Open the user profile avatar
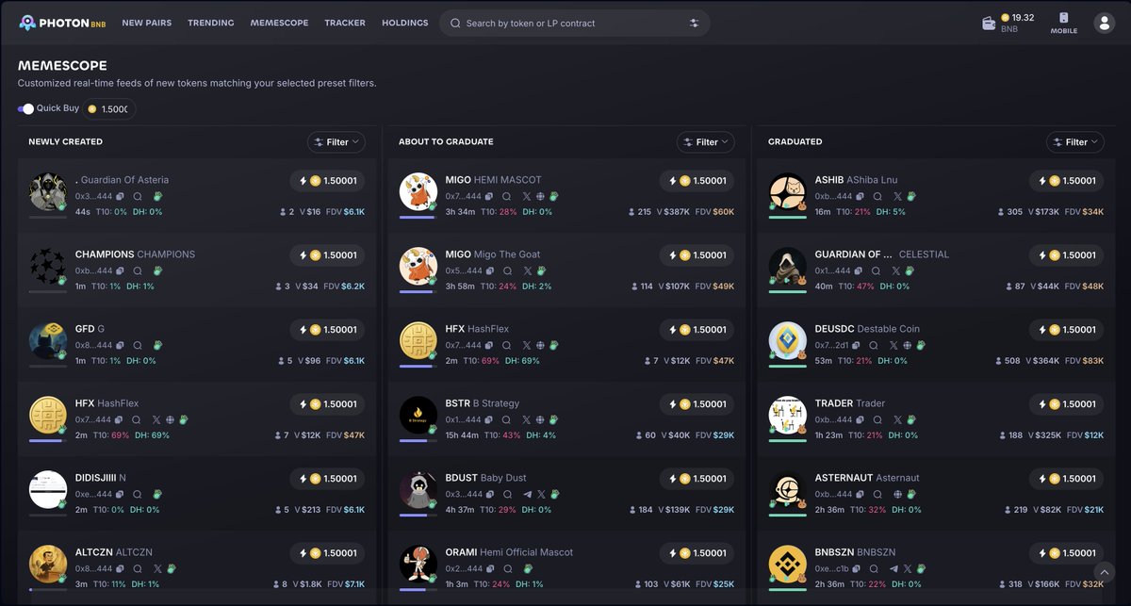The width and height of the screenshot is (1131, 606). point(1104,24)
